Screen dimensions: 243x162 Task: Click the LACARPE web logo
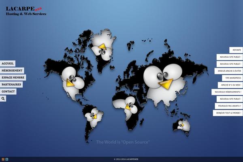coord(24,9)
